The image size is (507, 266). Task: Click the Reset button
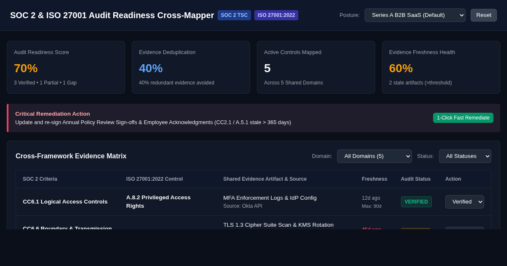click(484, 15)
